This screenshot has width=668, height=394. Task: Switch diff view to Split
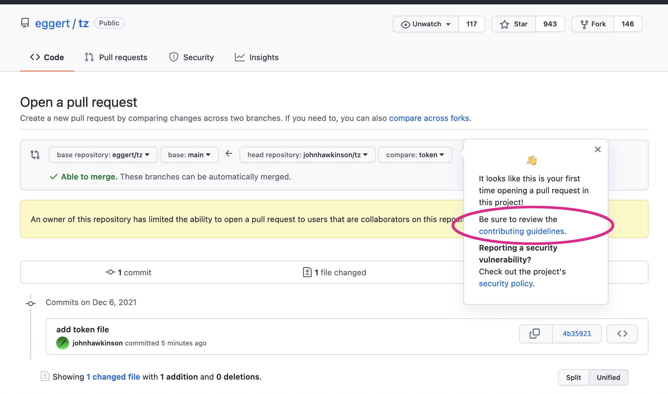pyautogui.click(x=573, y=377)
